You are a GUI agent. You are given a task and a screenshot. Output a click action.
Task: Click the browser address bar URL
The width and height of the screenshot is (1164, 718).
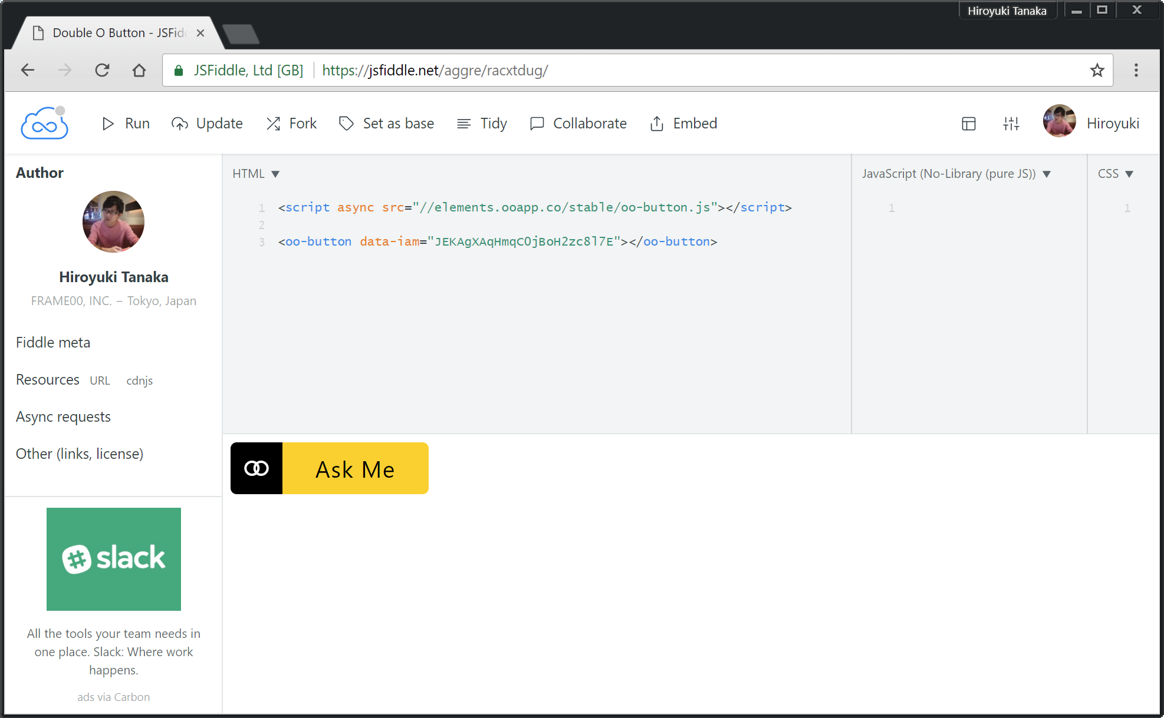[x=435, y=71]
